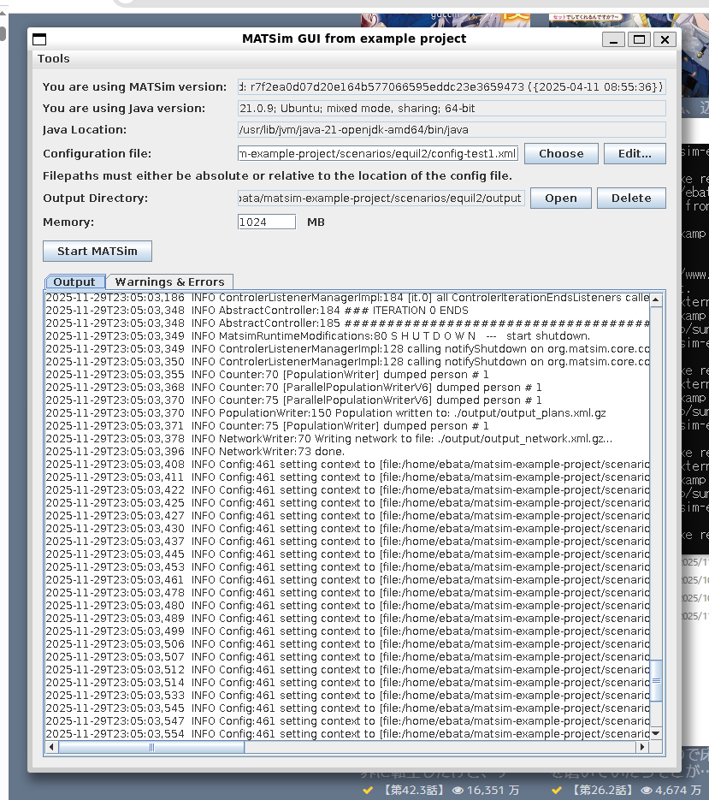
Task: Switch to the Warnings & Errors tab
Action: pos(169,282)
